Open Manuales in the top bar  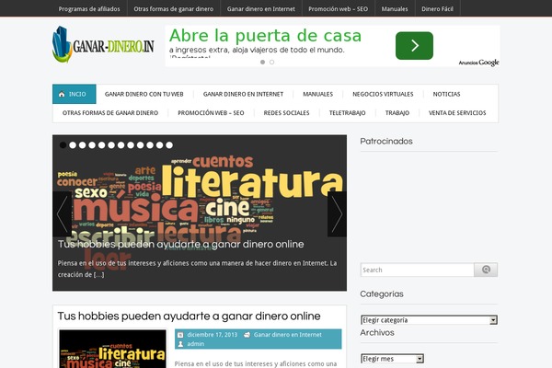click(395, 9)
